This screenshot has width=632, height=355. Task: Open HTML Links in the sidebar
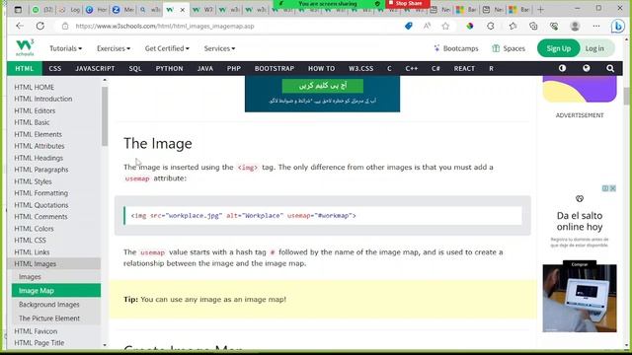32,252
